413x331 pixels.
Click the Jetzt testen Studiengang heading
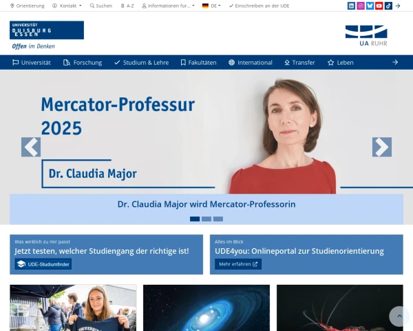[x=102, y=251]
